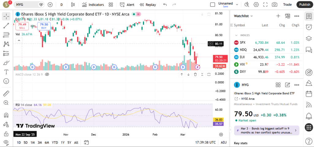Add symbol to watchlist with plus icon
314x147 pixels.
coord(278,16)
